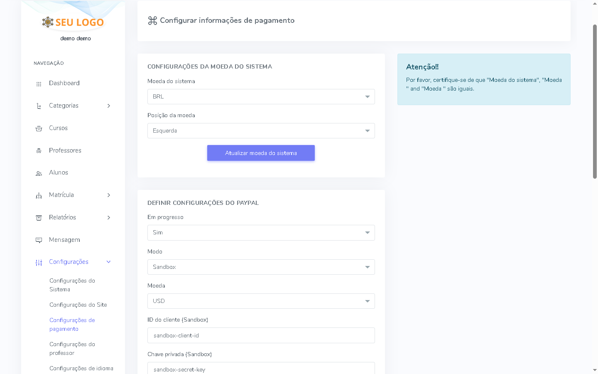
Task: Open the Moeda do sistema dropdown
Action: (261, 97)
